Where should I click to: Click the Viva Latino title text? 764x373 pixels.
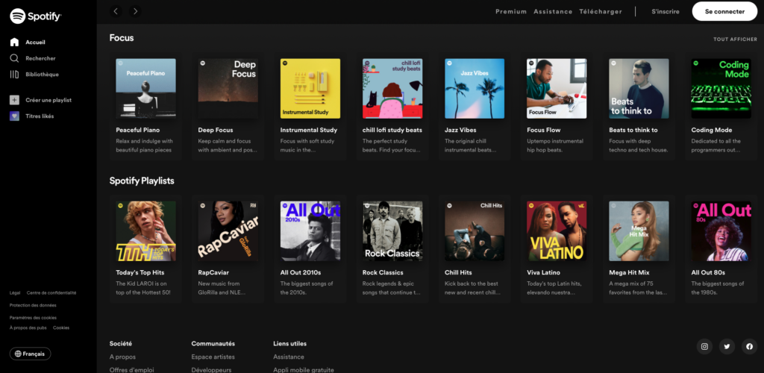pyautogui.click(x=544, y=273)
